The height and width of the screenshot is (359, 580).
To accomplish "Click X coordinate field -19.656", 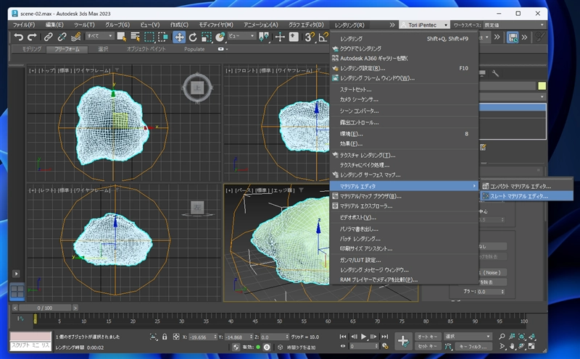I will [x=203, y=337].
